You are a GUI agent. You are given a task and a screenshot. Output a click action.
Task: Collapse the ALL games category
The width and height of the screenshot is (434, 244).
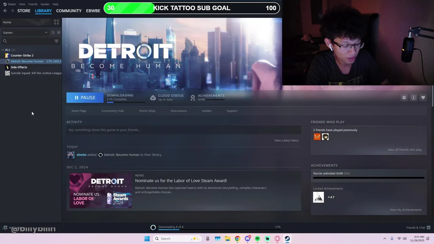pyautogui.click(x=3, y=50)
